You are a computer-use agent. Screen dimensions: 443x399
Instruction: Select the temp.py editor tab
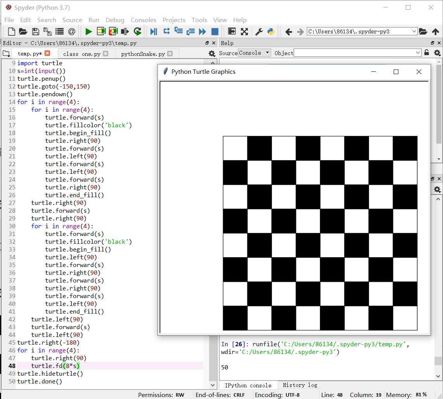pyautogui.click(x=29, y=54)
